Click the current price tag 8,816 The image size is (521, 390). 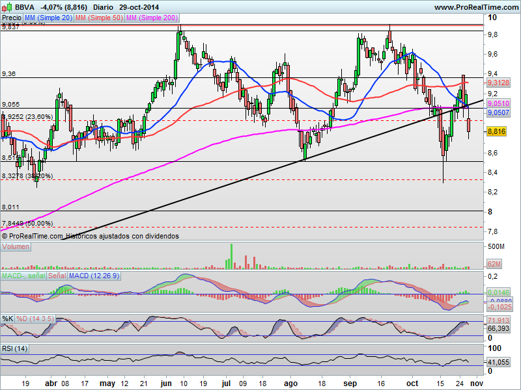pyautogui.click(x=497, y=132)
